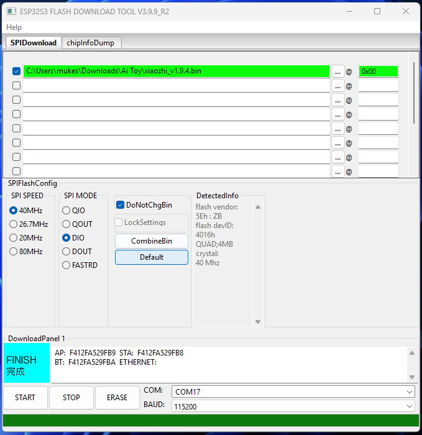Check the fourth file row checkbox
Viewport: 422px width, 435px height.
pos(16,114)
